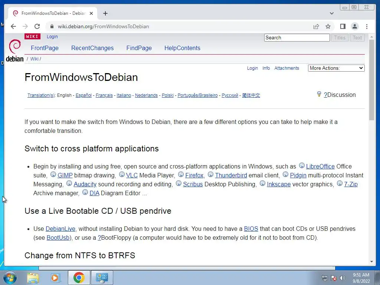Open the Thunderbird link
The height and width of the screenshot is (285, 380).
point(231,175)
